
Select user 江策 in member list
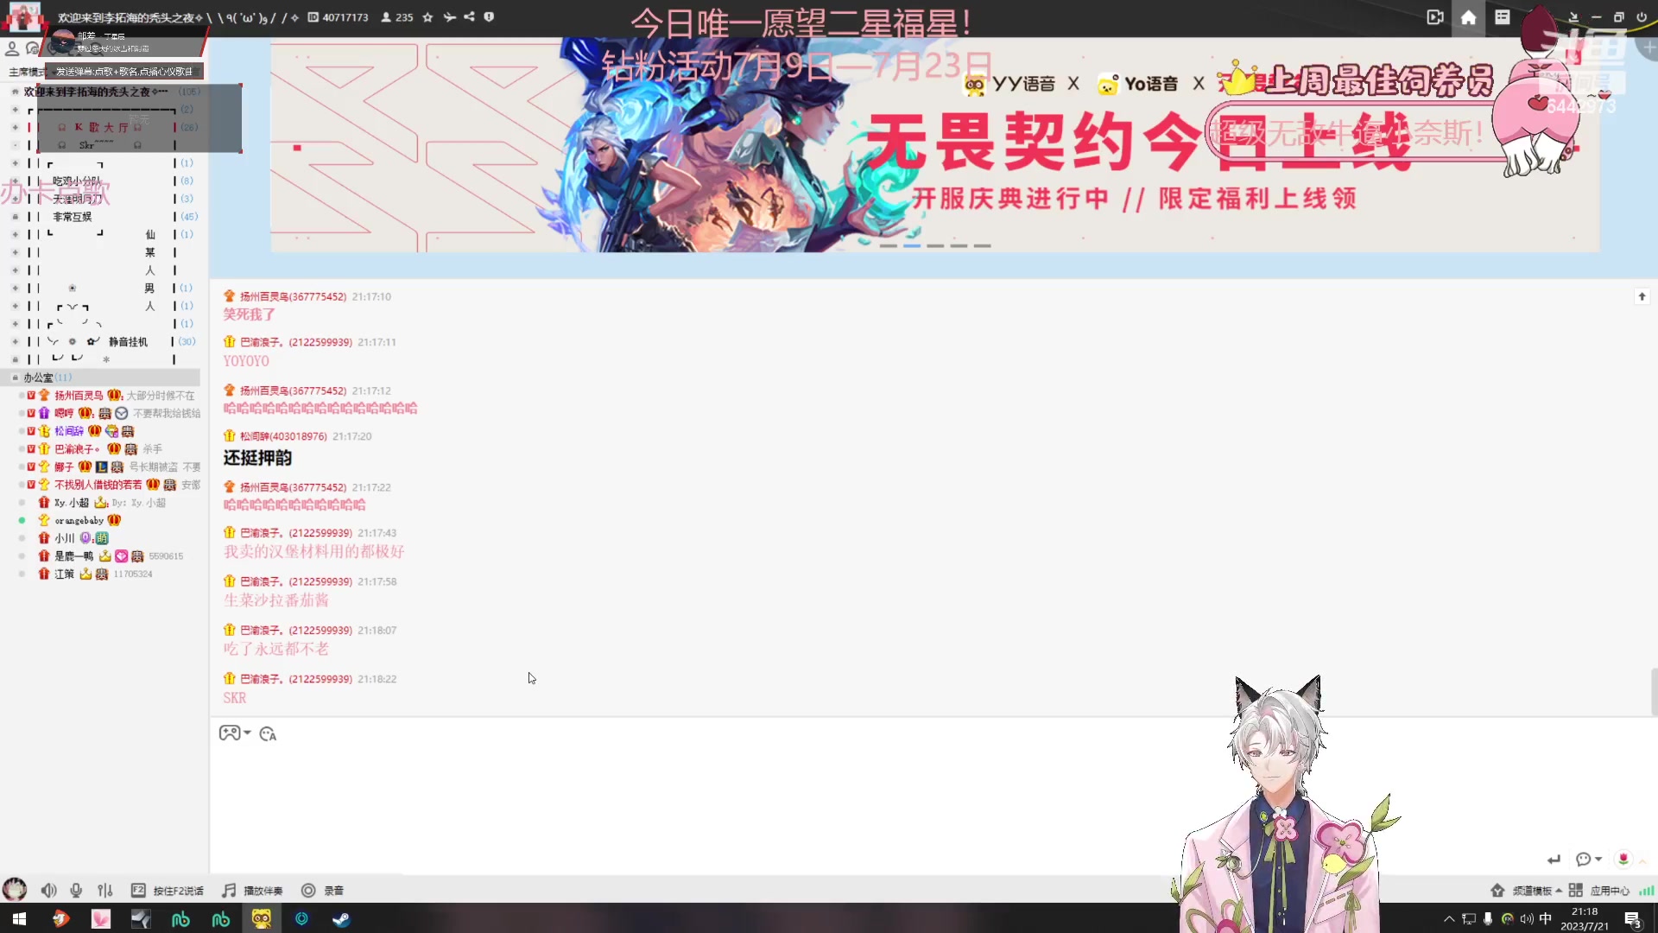[x=64, y=574]
